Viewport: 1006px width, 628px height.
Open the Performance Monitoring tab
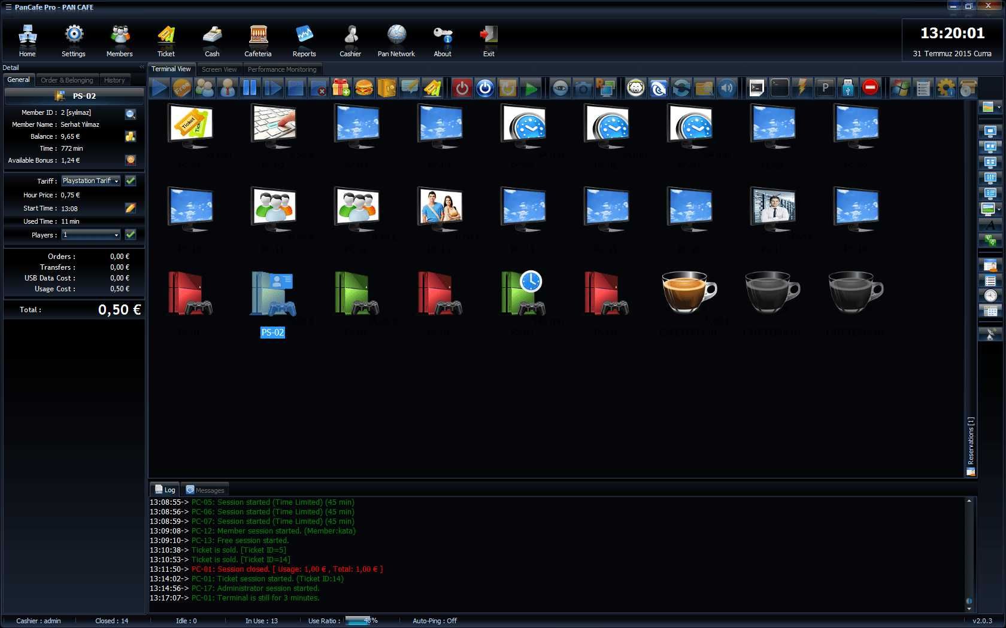point(282,69)
